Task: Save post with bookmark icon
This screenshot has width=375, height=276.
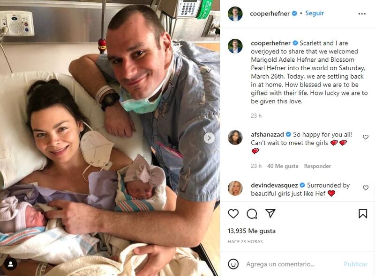Action: (x=363, y=213)
